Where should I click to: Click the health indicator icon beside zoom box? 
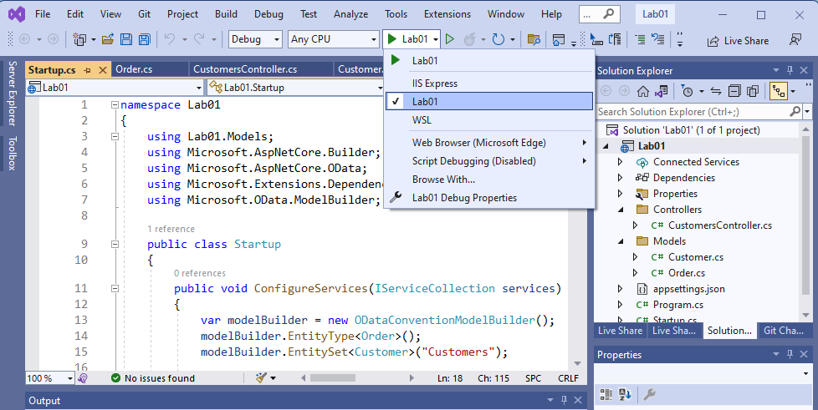pos(83,378)
